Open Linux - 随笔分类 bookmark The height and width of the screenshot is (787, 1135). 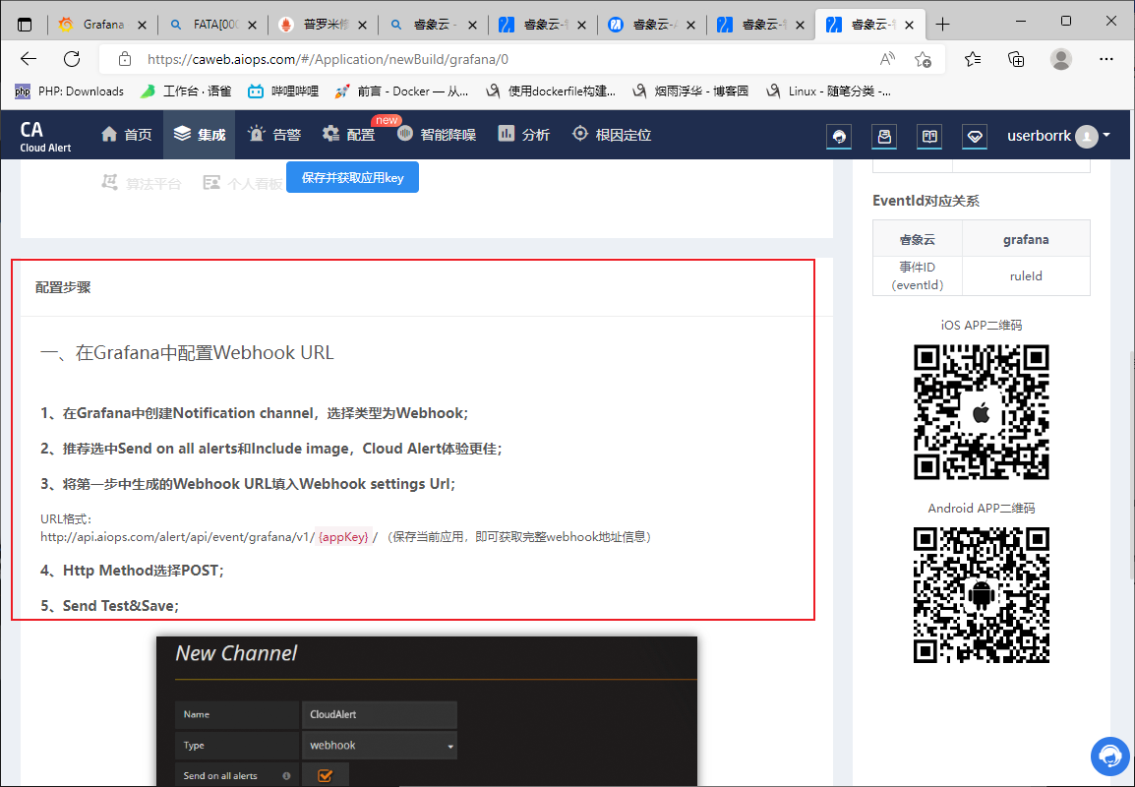click(x=829, y=91)
